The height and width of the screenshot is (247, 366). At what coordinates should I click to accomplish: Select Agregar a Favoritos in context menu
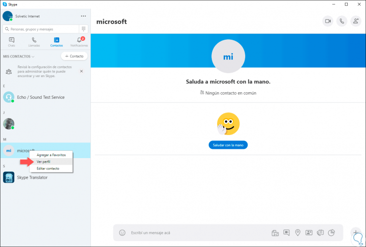click(x=51, y=155)
